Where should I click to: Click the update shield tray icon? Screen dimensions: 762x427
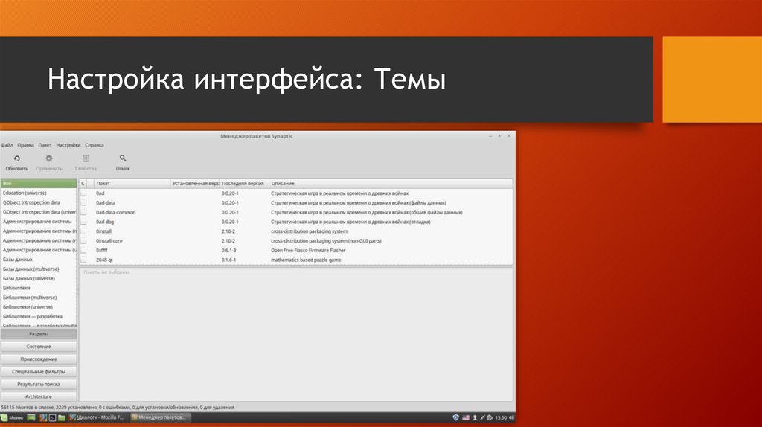[x=456, y=417]
